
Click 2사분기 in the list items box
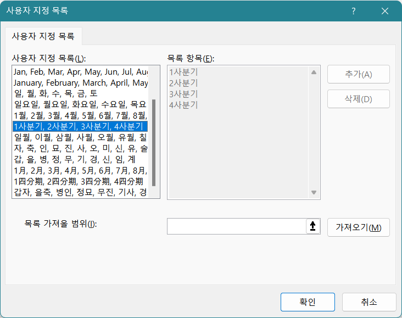click(x=183, y=83)
